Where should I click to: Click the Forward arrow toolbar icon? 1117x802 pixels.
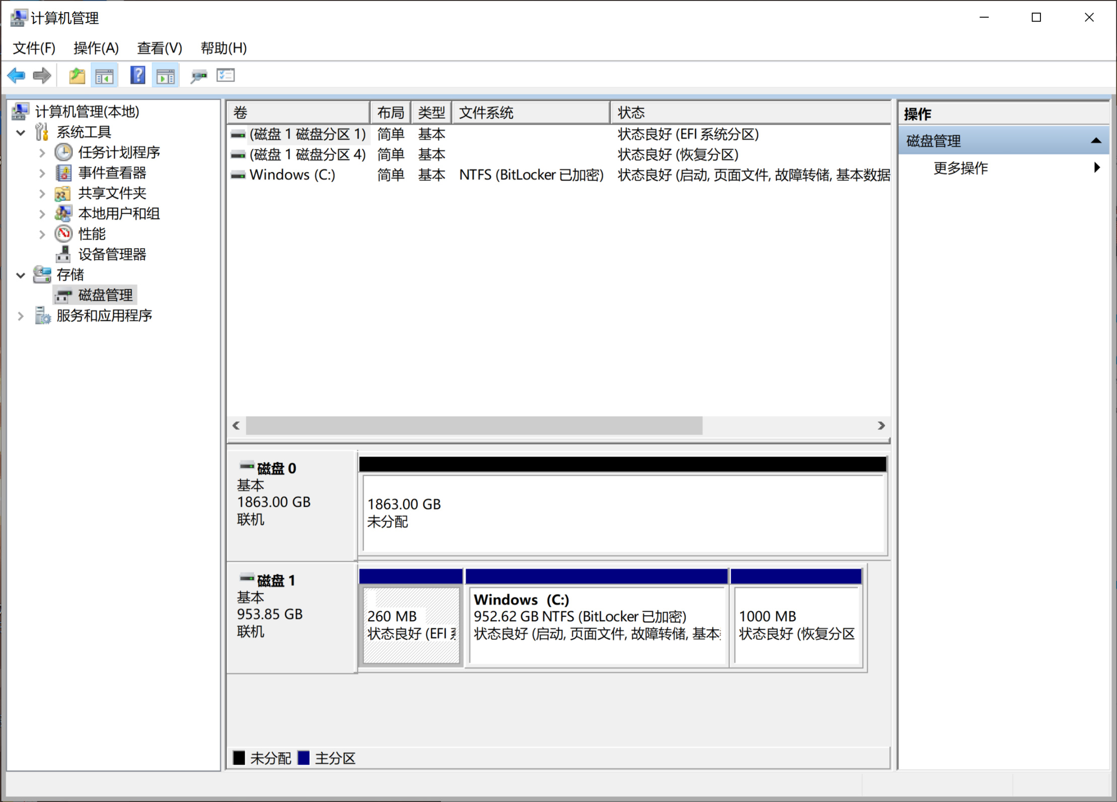point(42,76)
